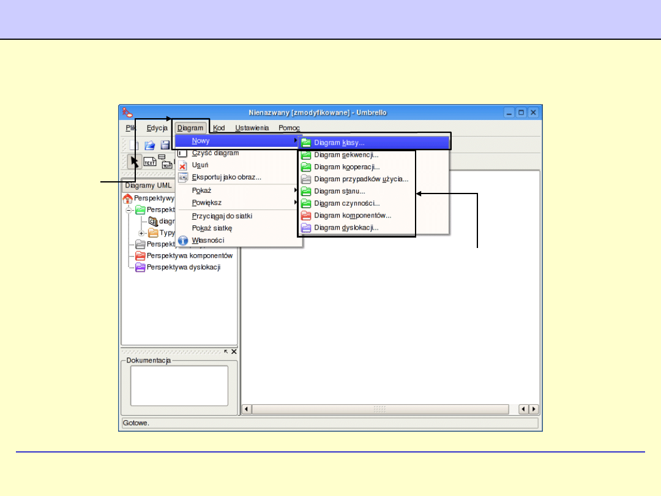Expand the Typy tree node
The width and height of the screenshot is (661, 496).
141,233
